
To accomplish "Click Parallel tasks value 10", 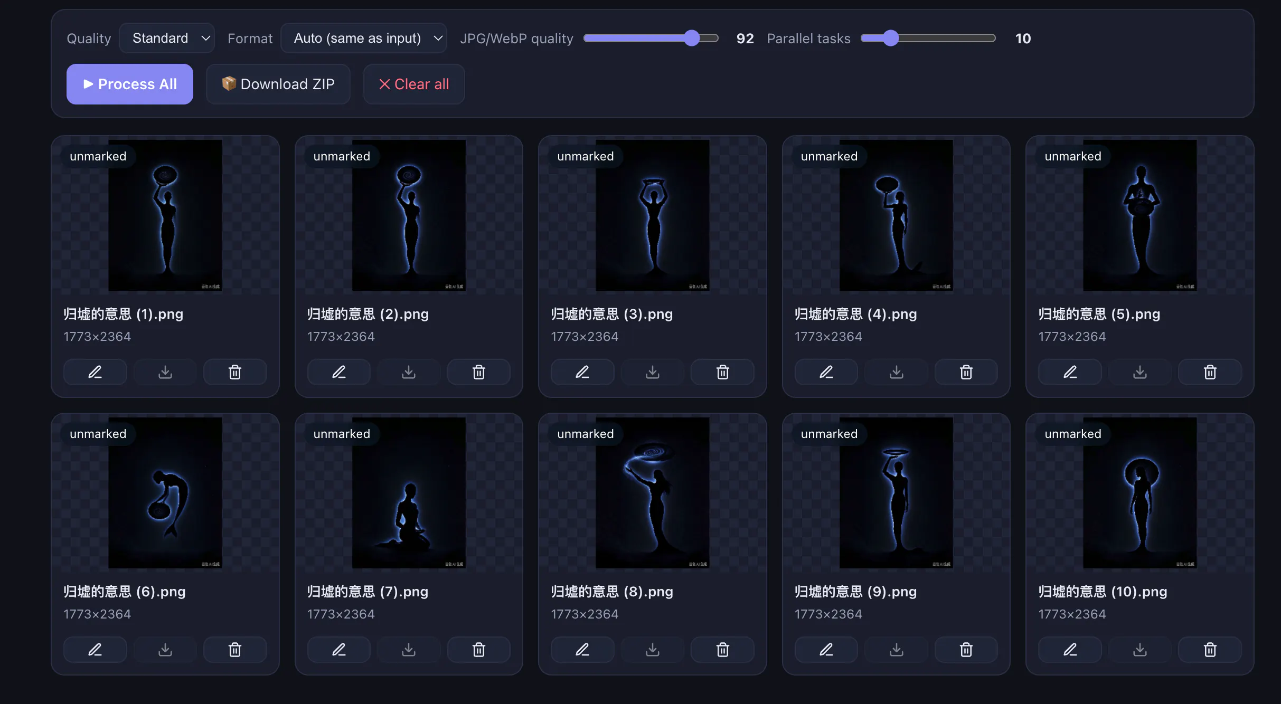I will [x=1023, y=39].
